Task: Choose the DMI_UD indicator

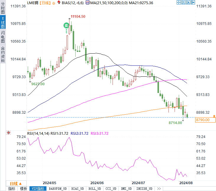Action: [x=126, y=189]
